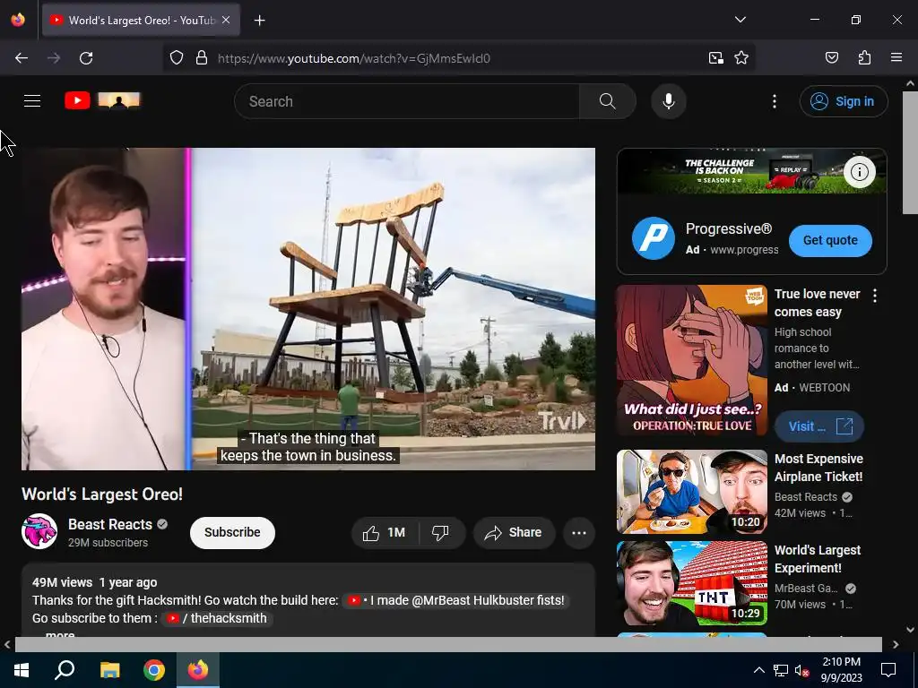
Task: Close the World's Largest Oreo tab
Action: (226, 21)
